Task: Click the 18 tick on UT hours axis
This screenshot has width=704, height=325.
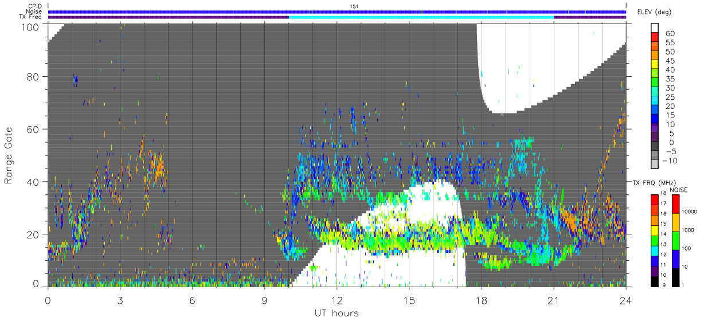Action: click(482, 299)
